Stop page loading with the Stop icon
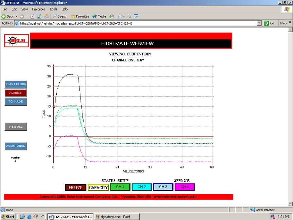The width and height of the screenshot is (293, 220). tap(32, 16)
